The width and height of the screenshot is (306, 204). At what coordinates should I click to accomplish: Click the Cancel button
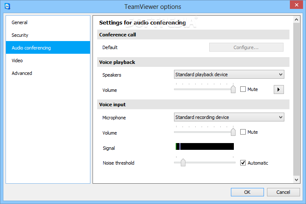click(283, 192)
